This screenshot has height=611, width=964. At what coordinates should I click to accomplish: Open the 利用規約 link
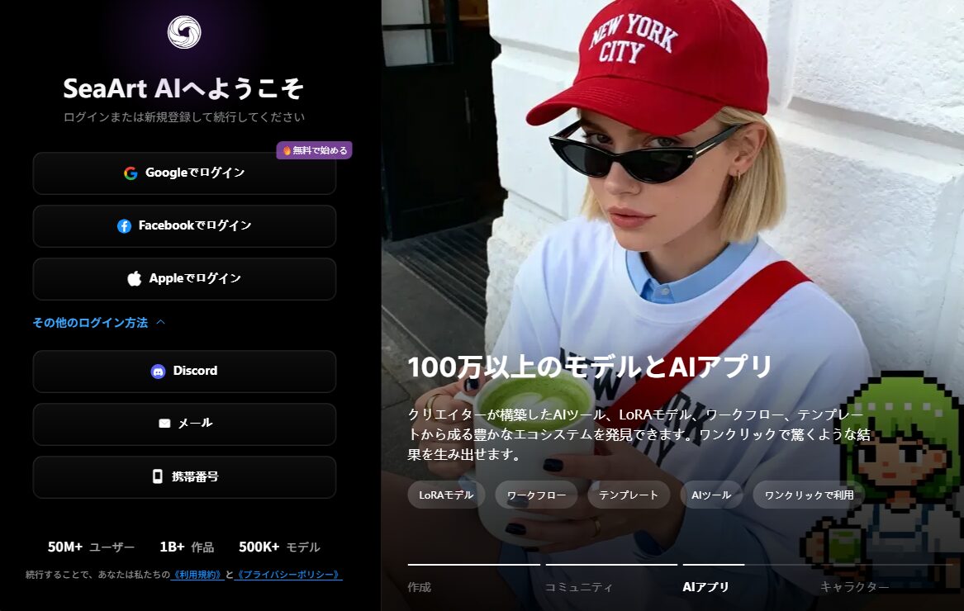tap(197, 575)
